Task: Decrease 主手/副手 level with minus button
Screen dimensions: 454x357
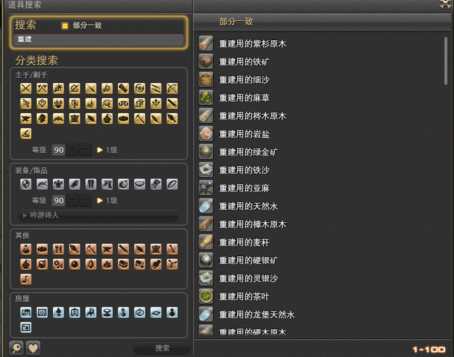Action: pyautogui.click(x=85, y=150)
